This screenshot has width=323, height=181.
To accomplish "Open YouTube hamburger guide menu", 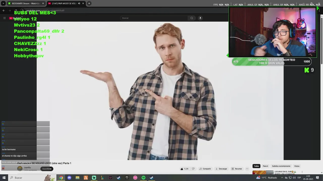I will [x=4, y=18].
